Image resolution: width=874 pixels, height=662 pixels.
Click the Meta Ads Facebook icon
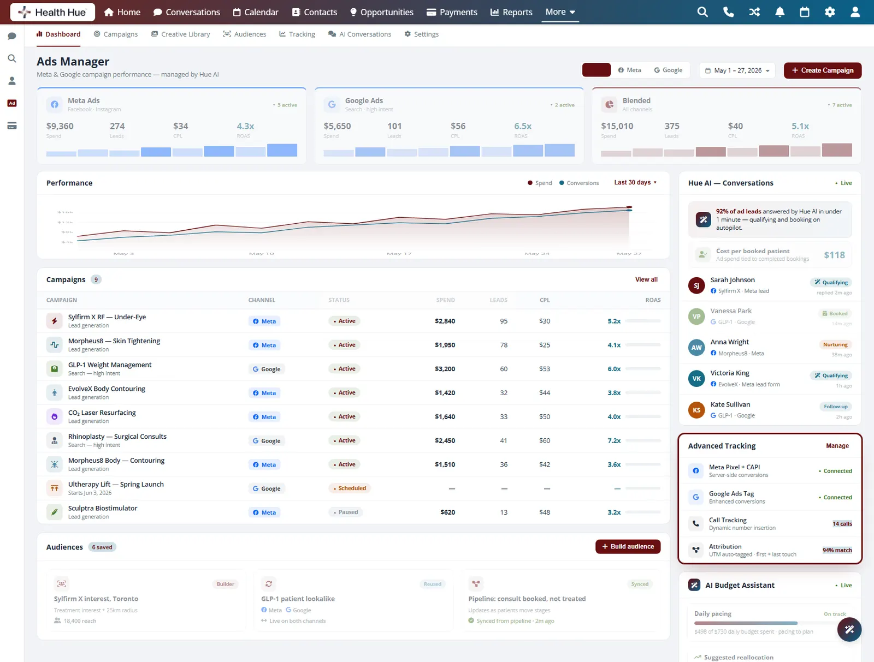click(55, 104)
